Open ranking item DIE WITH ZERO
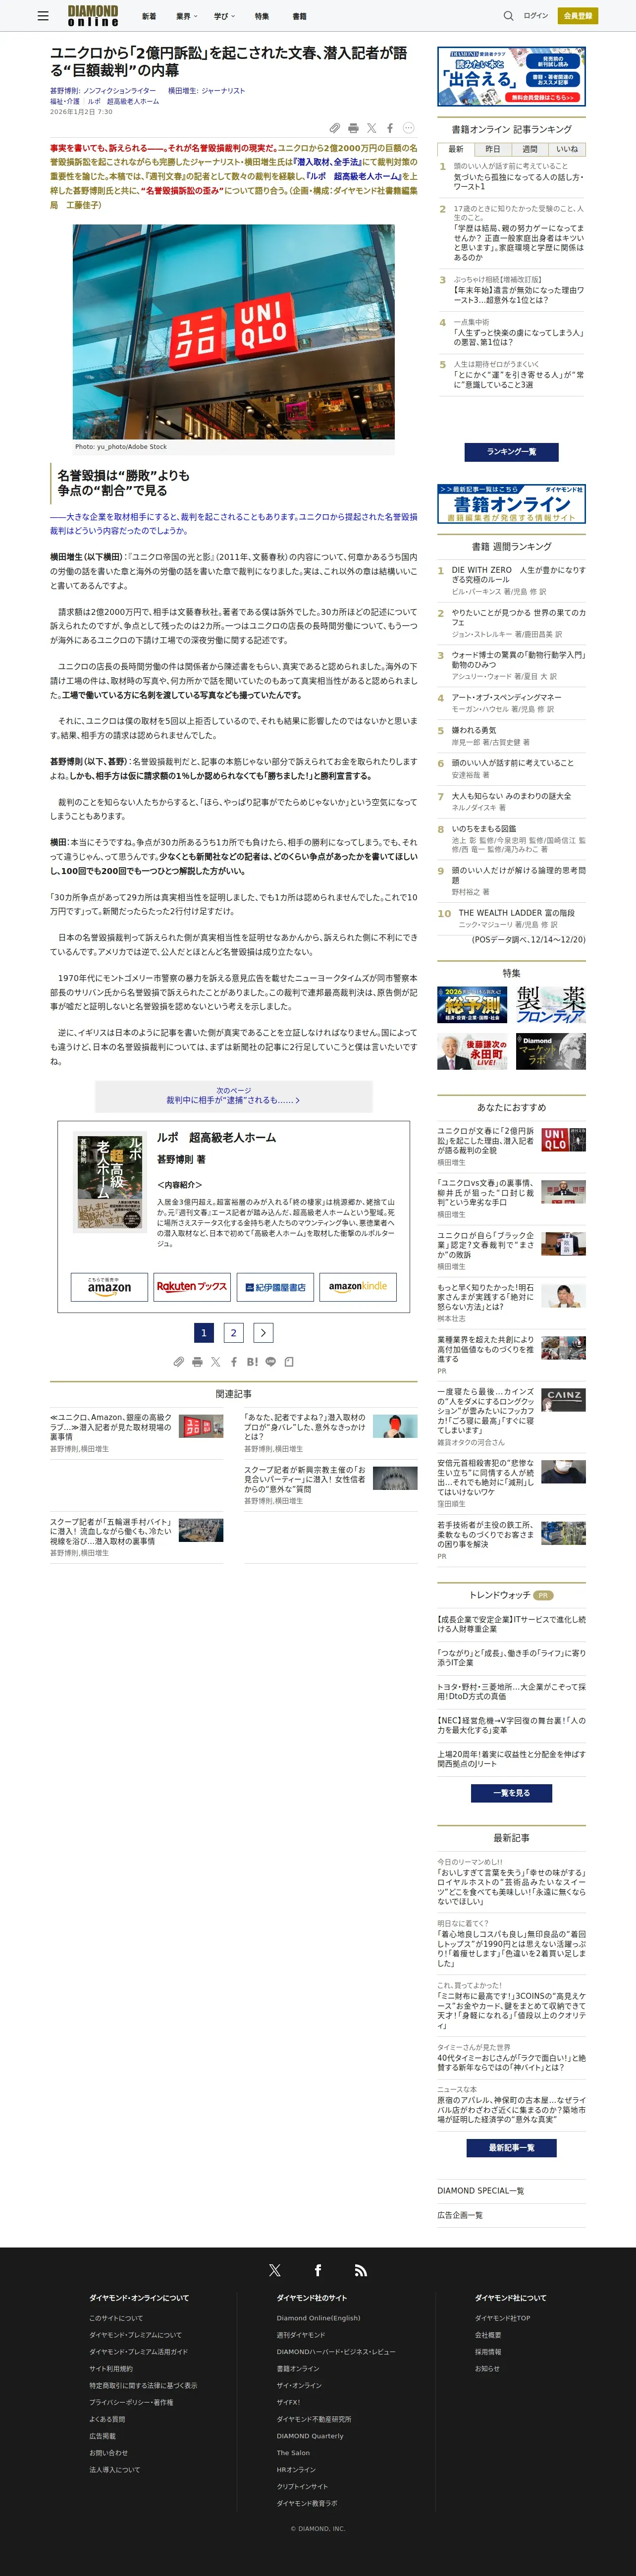Image resolution: width=636 pixels, height=2576 pixels. [x=518, y=574]
